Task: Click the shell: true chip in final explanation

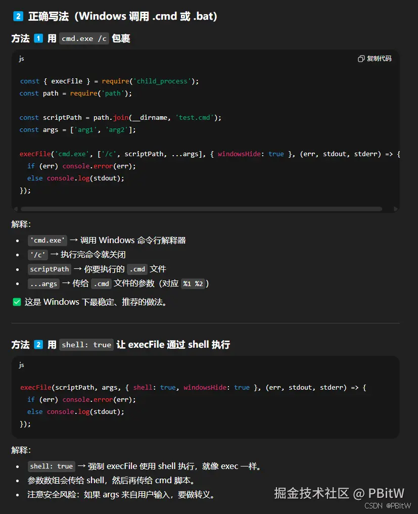Action: (x=51, y=466)
